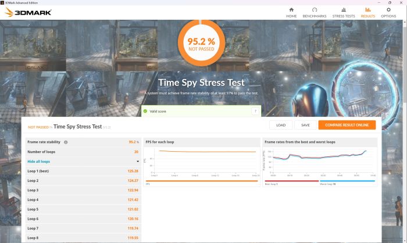Image resolution: width=407 pixels, height=243 pixels.
Task: Open the Benchmarks section
Action: (315, 12)
